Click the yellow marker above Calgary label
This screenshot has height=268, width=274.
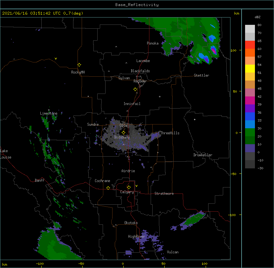(x=129, y=187)
